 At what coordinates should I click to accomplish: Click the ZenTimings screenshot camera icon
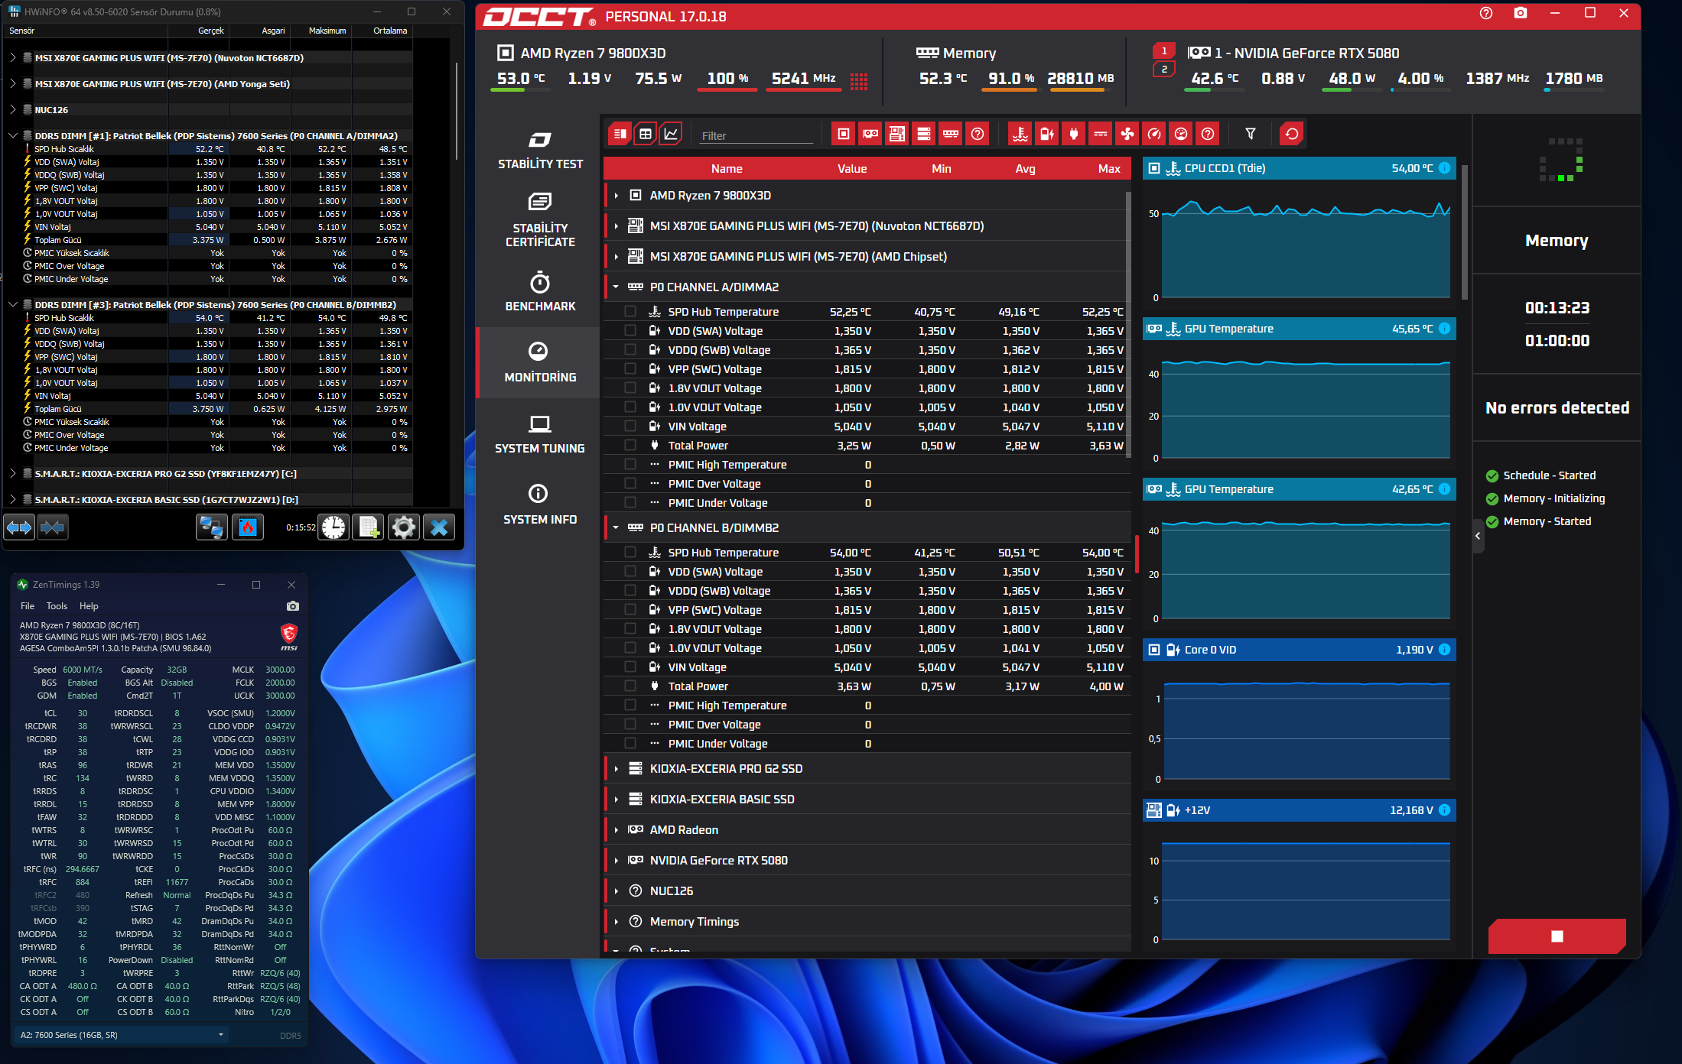click(293, 606)
